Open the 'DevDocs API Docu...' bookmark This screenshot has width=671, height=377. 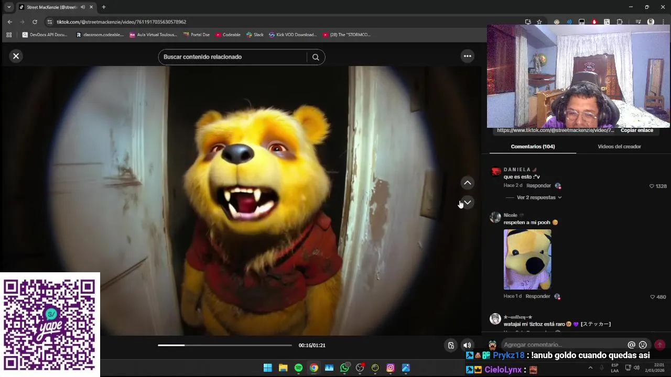point(45,35)
